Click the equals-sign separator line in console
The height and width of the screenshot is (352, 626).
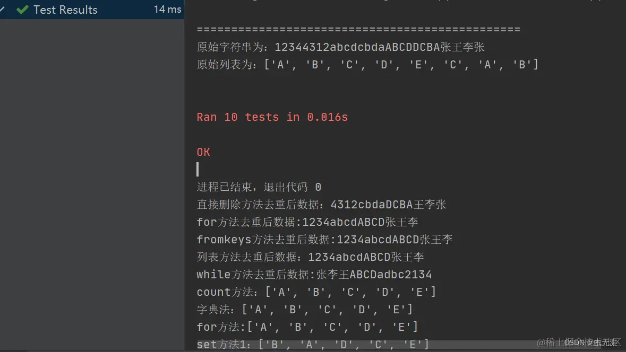[358, 30]
